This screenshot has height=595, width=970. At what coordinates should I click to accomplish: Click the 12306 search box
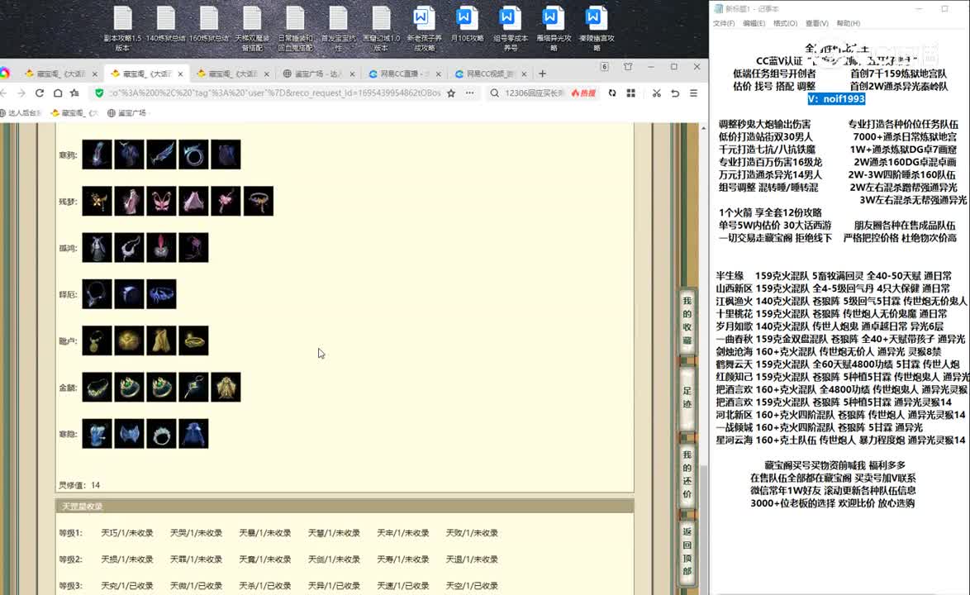click(x=535, y=93)
